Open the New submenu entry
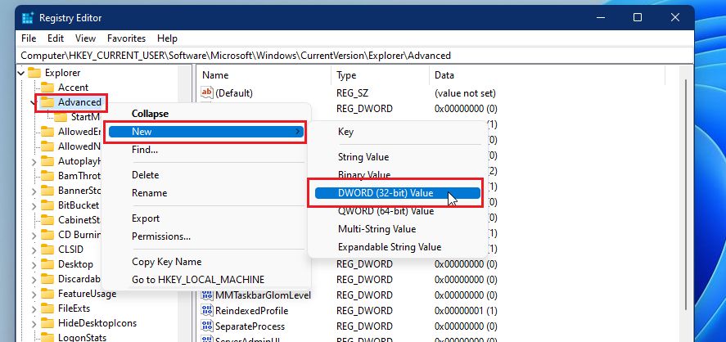The width and height of the screenshot is (726, 342). (x=206, y=132)
